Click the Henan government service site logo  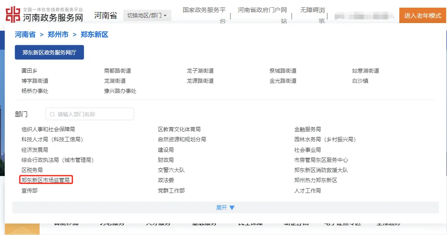(44, 15)
